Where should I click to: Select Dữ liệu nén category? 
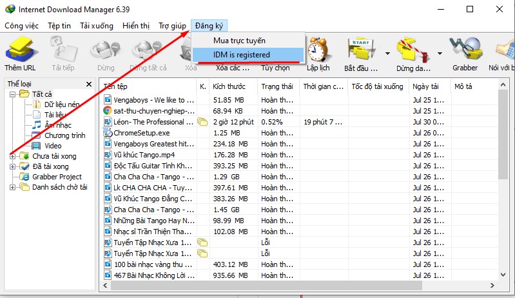pos(62,104)
